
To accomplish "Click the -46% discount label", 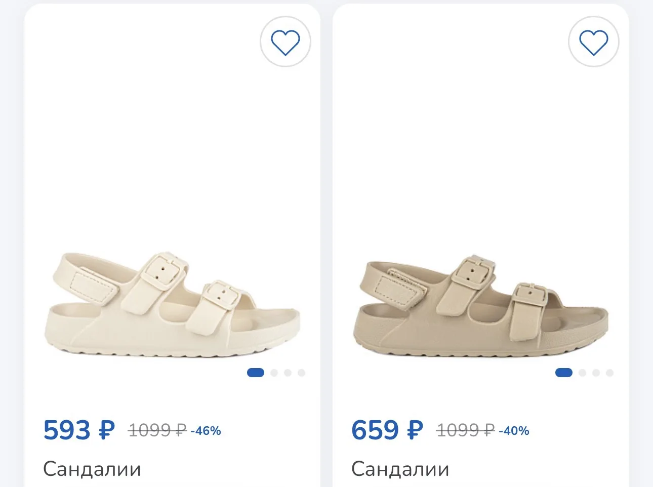I will coord(206,431).
